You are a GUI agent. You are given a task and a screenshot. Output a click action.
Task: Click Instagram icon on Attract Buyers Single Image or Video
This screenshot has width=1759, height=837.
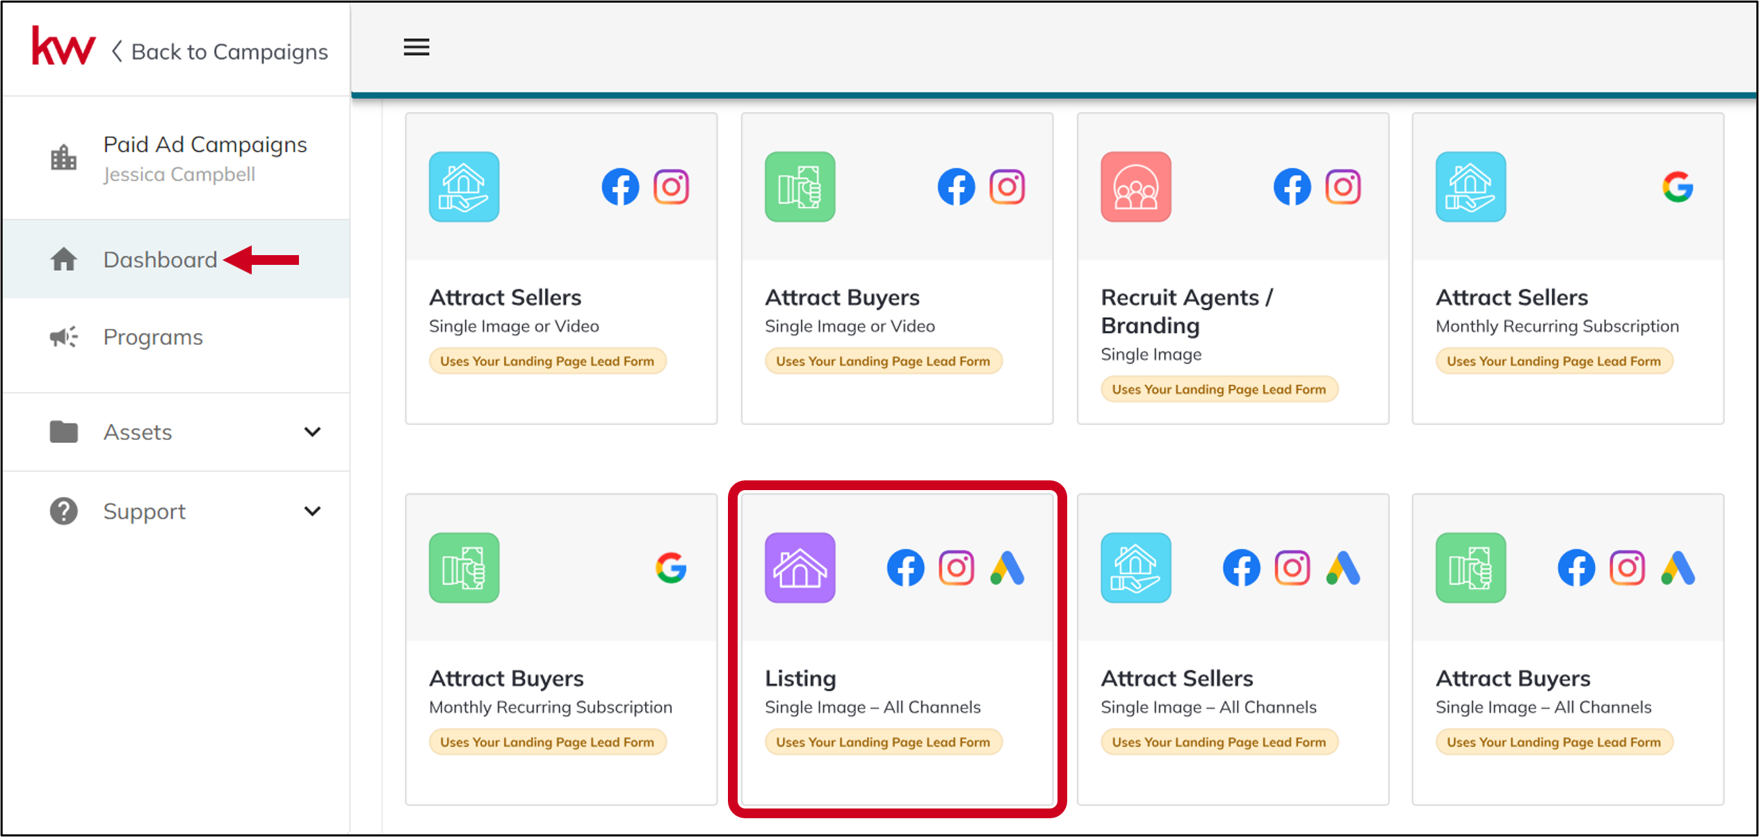pyautogui.click(x=1007, y=186)
